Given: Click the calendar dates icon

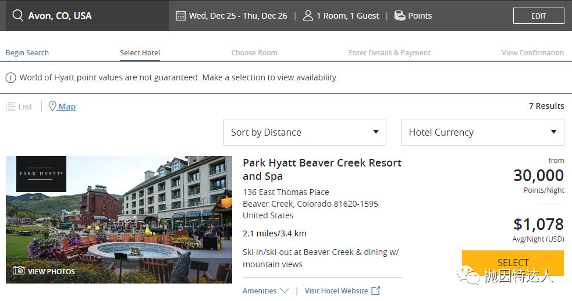Looking at the screenshot, I should coord(180,15).
